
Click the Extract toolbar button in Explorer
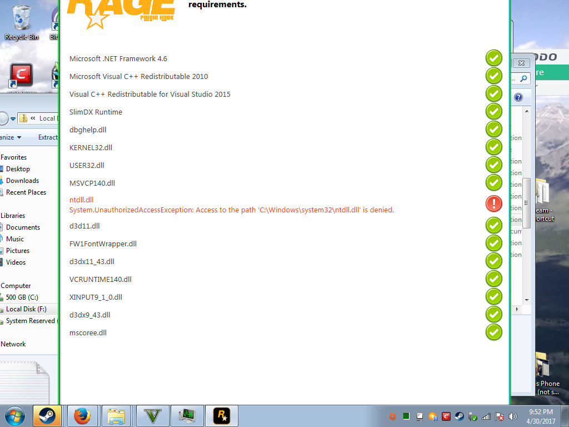tap(48, 137)
